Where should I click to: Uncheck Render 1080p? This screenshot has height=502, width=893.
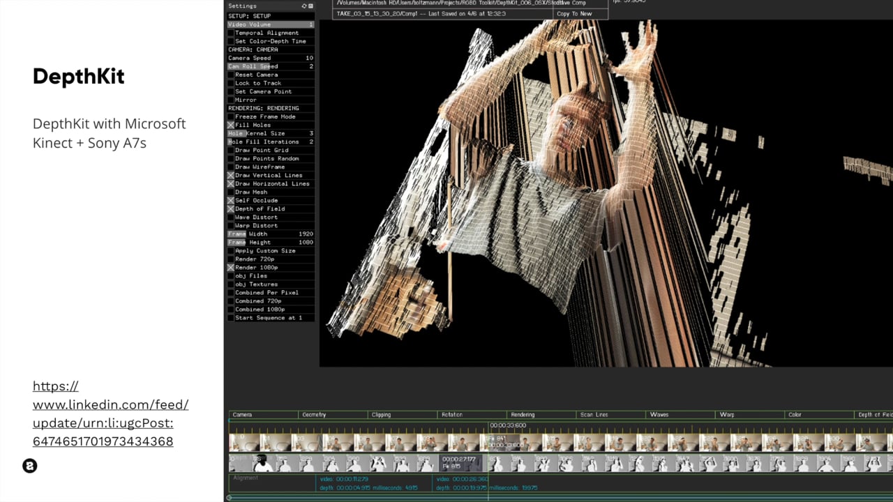click(231, 267)
